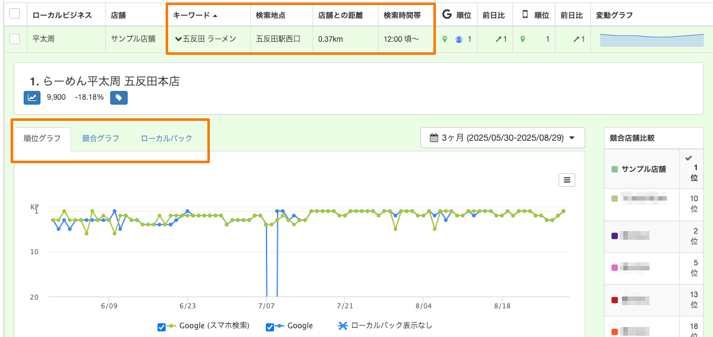Switch to 競合グラフ tab

(x=101, y=138)
